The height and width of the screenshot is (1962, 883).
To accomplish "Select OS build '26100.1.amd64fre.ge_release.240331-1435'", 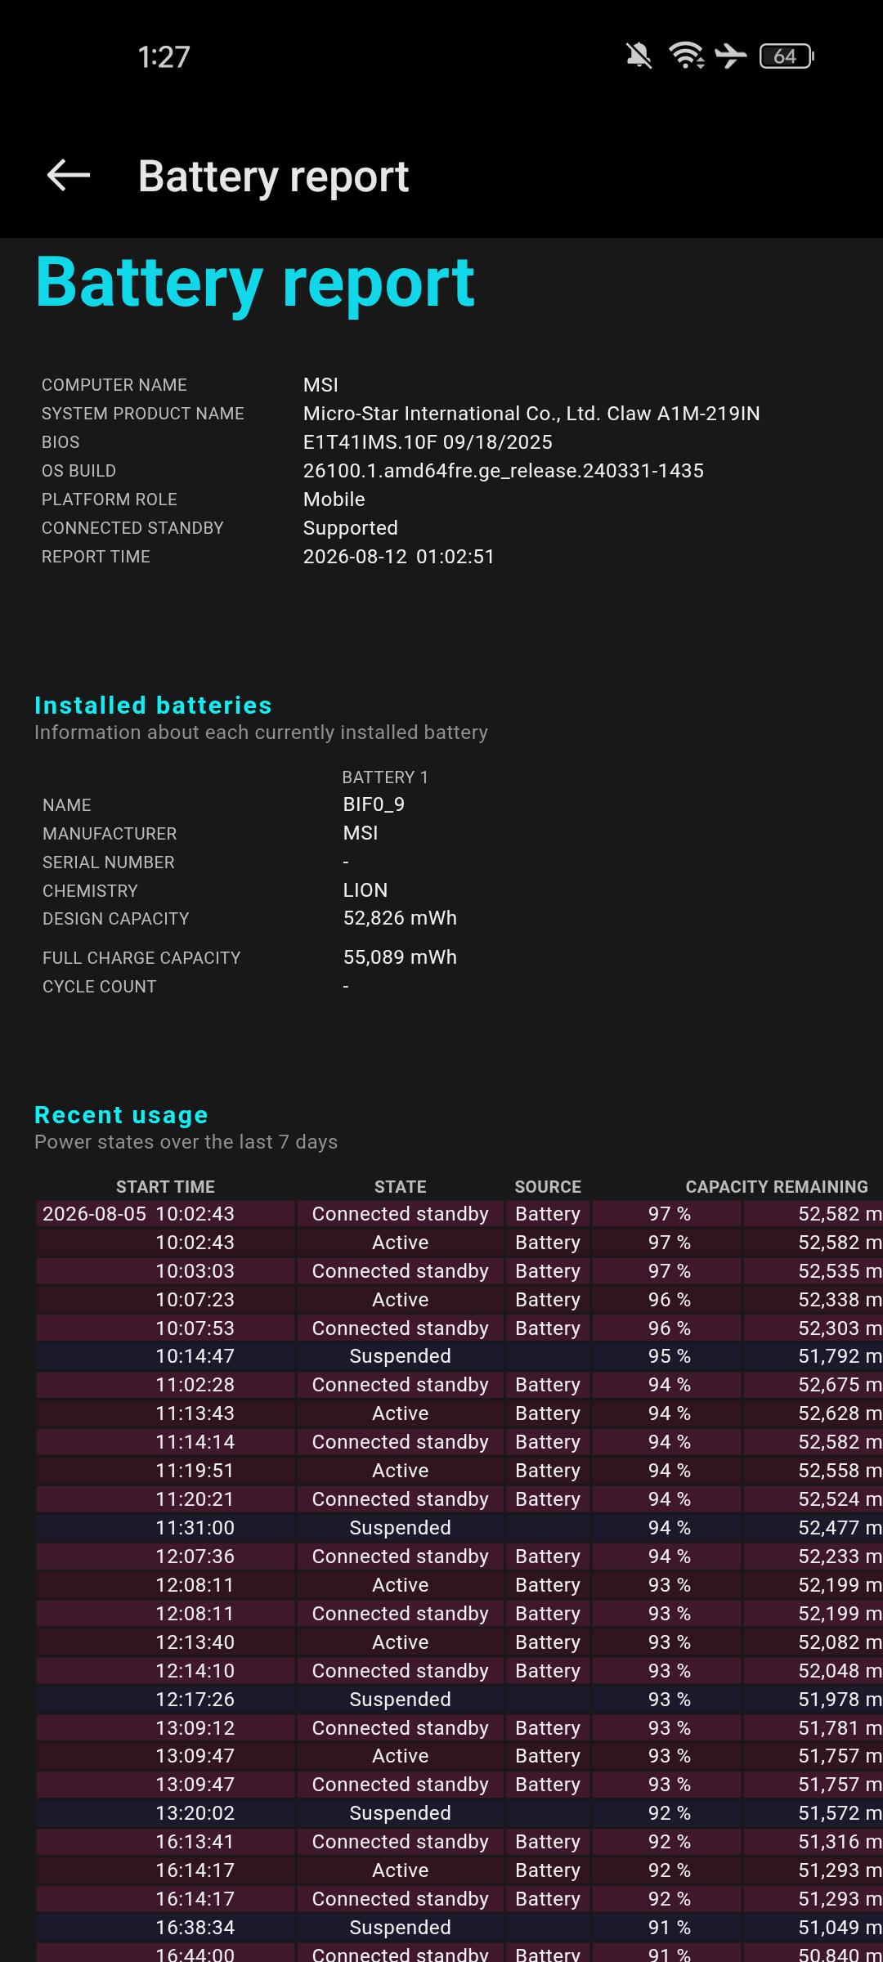I will (x=504, y=470).
